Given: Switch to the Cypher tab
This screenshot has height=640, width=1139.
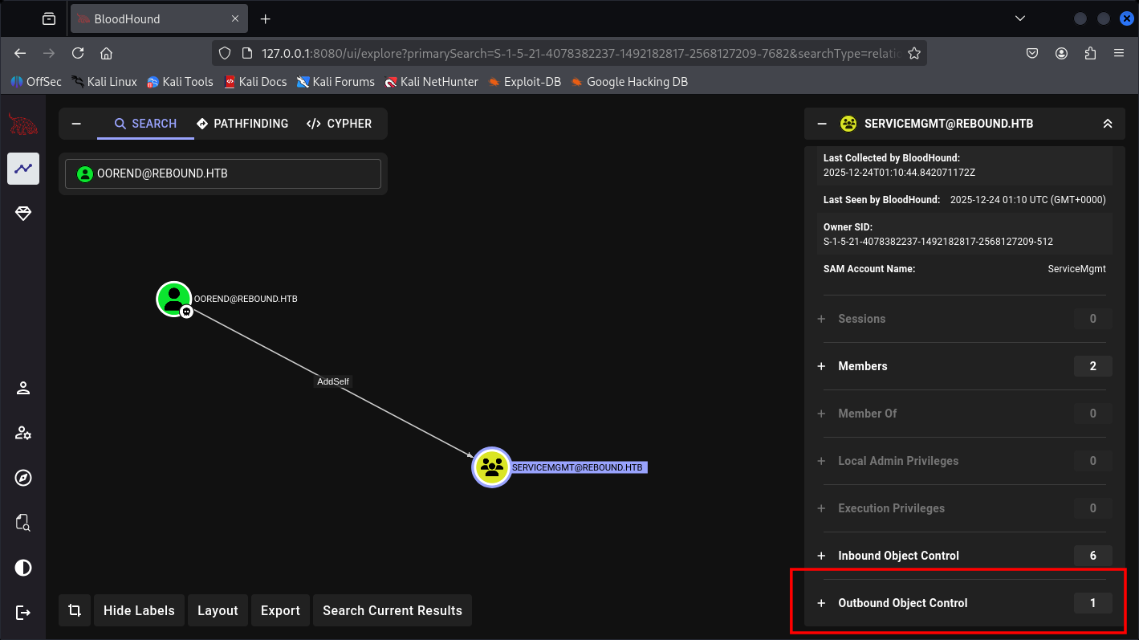Looking at the screenshot, I should 339,124.
